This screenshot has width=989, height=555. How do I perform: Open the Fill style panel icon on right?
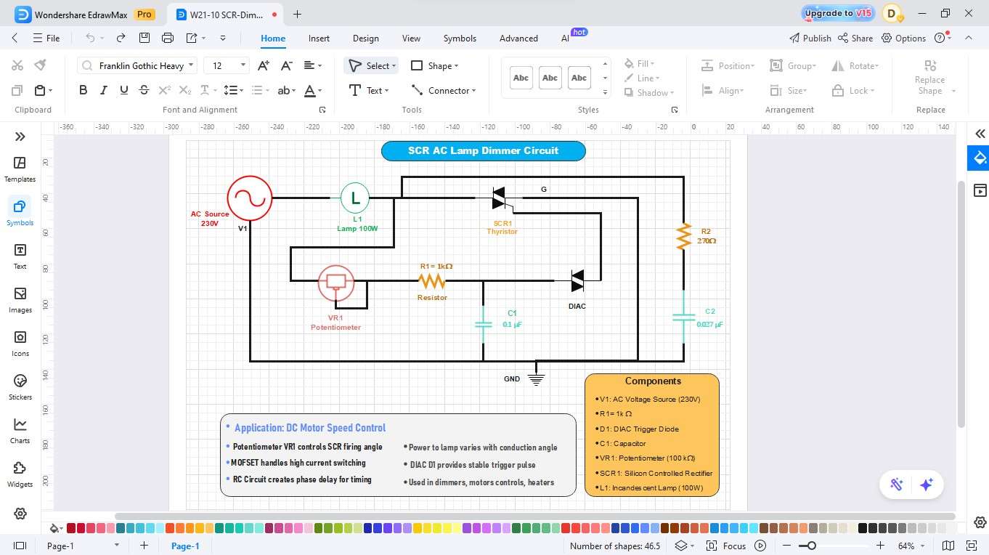(980, 158)
